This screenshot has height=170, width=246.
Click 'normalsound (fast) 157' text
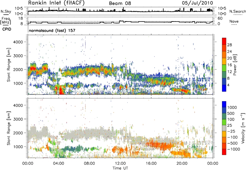52,30
